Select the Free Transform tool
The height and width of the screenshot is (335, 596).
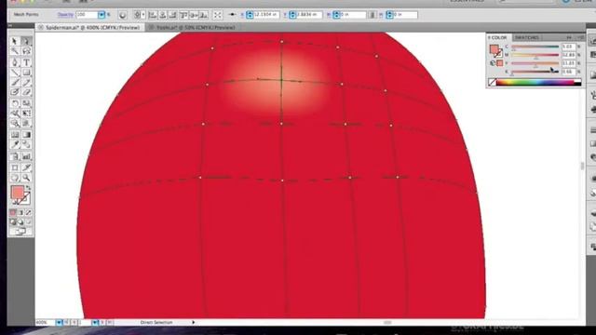pos(26,114)
